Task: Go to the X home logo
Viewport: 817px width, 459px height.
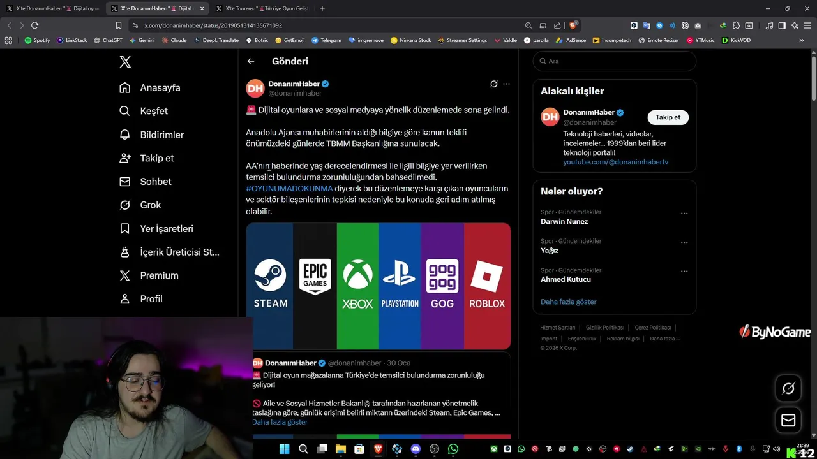Action: pyautogui.click(x=125, y=62)
